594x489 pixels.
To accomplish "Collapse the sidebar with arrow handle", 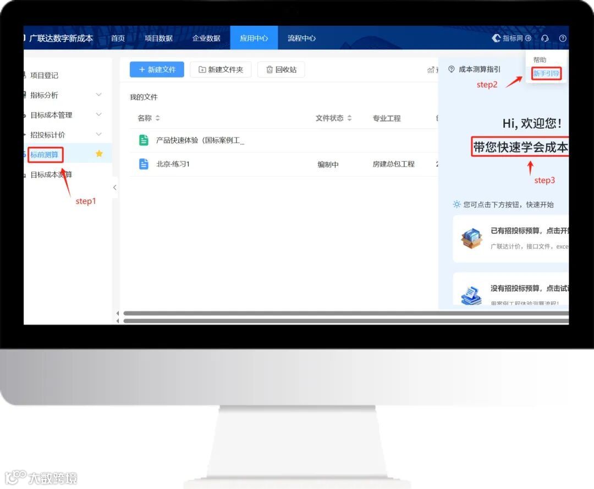I will (114, 188).
